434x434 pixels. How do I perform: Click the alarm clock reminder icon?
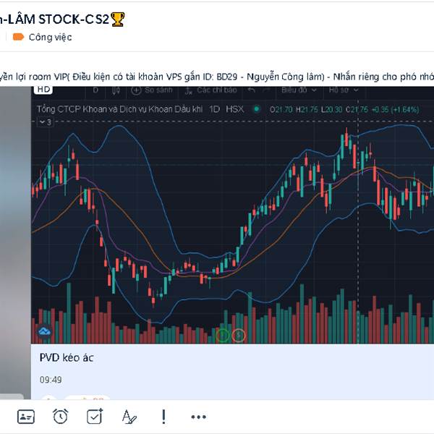(60, 417)
